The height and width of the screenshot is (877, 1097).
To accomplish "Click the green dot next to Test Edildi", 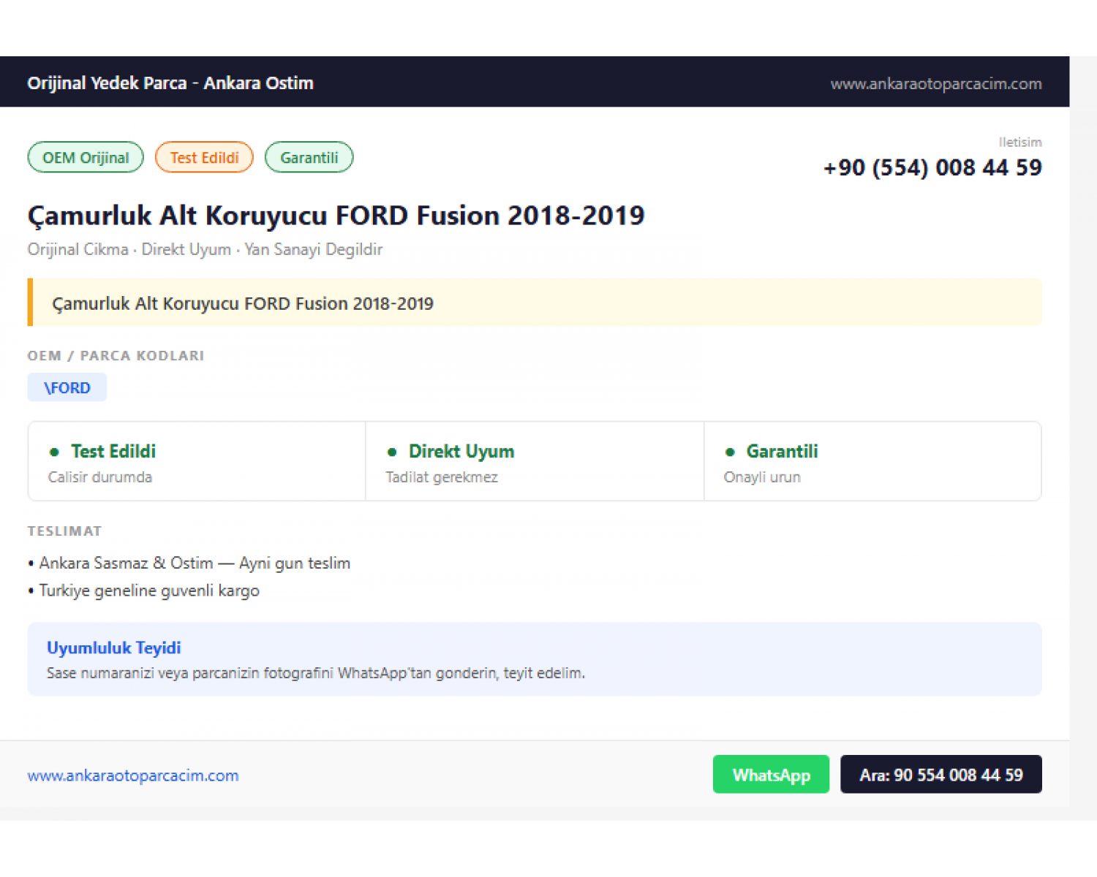I will click(x=54, y=452).
